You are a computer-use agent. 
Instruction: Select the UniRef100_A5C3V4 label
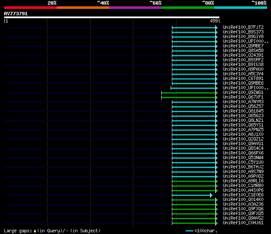243,74
